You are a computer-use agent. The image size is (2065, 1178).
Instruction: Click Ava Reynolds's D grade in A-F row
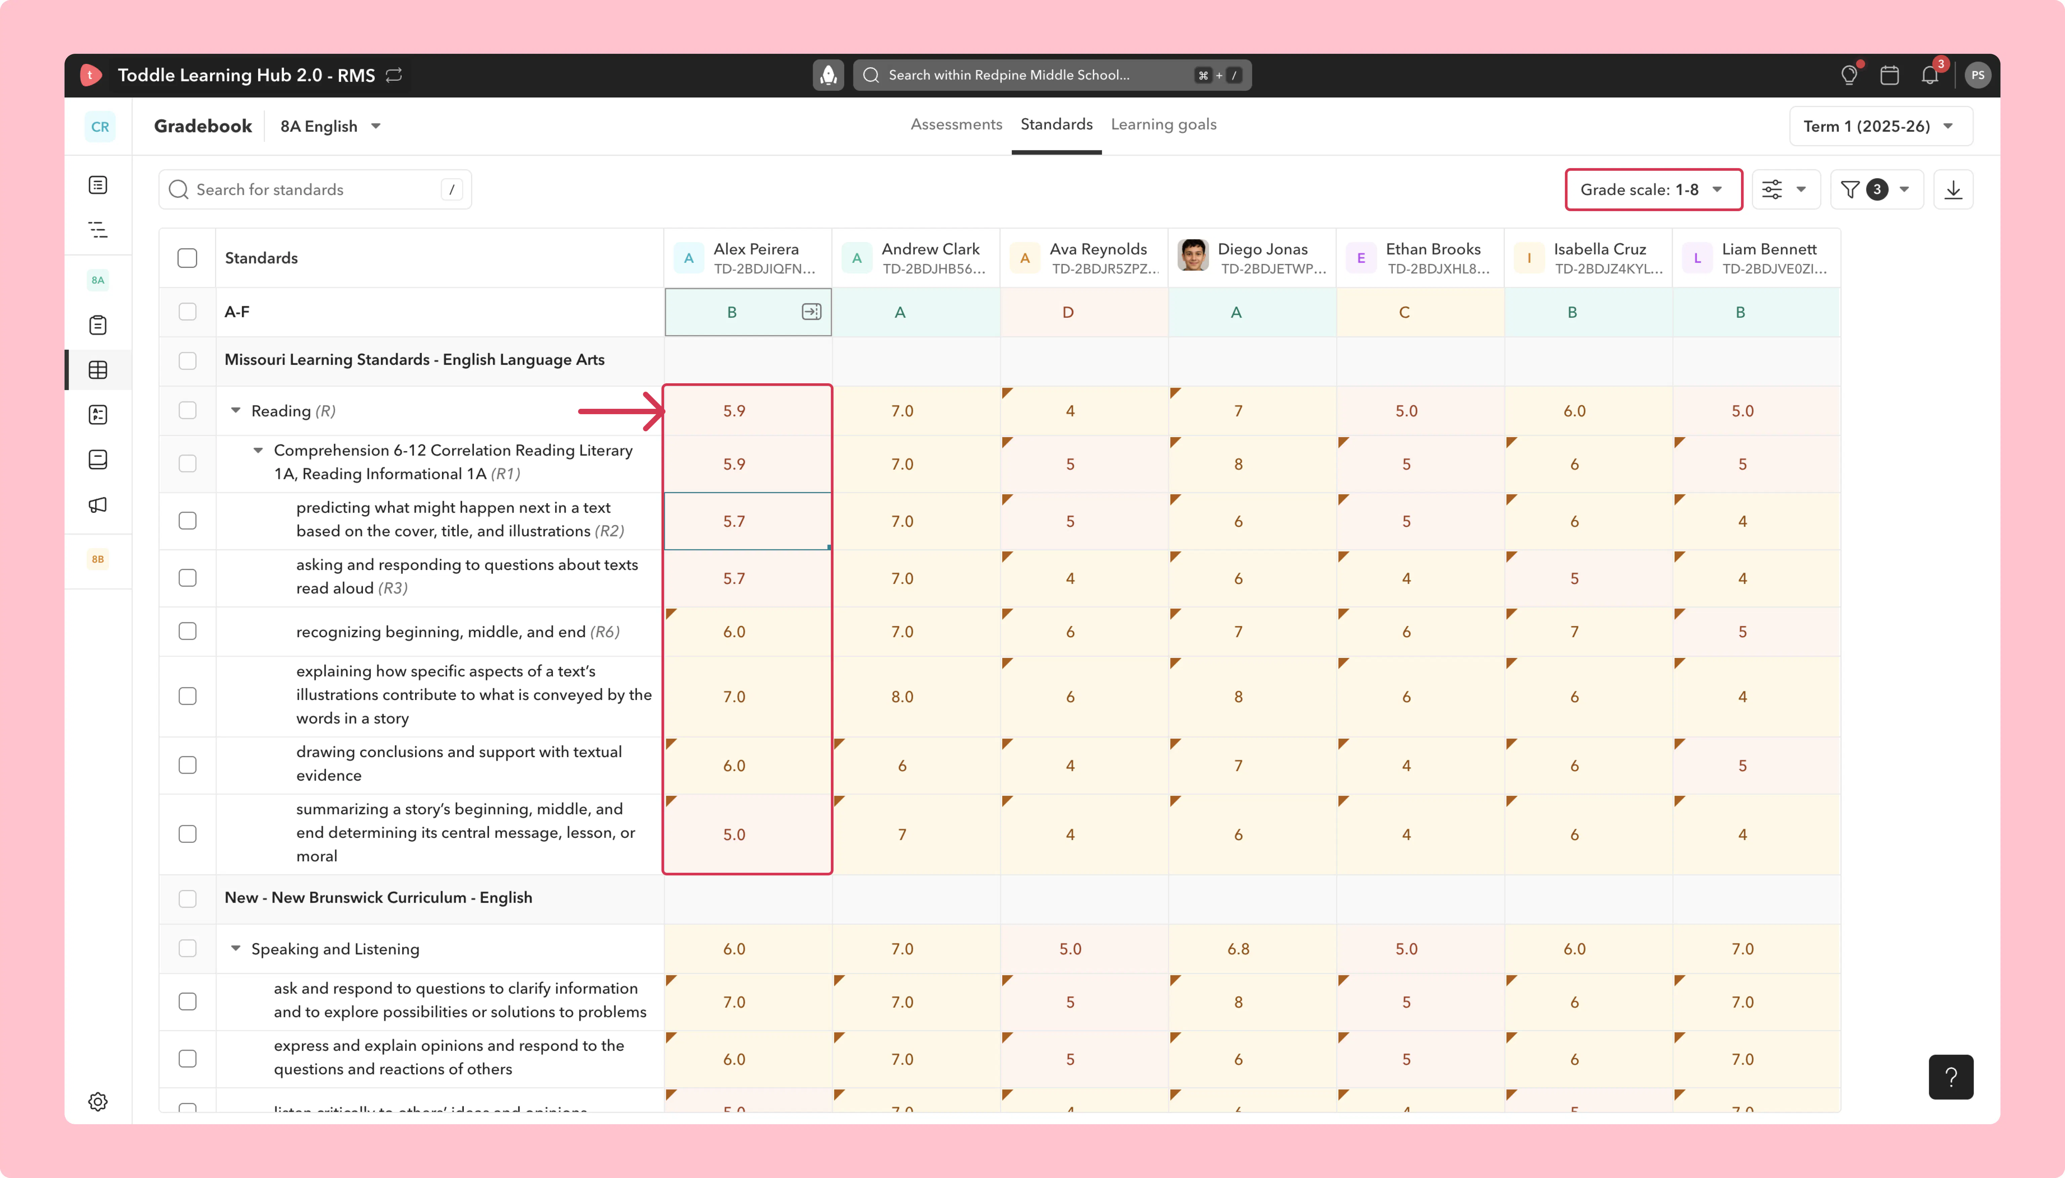[1084, 312]
